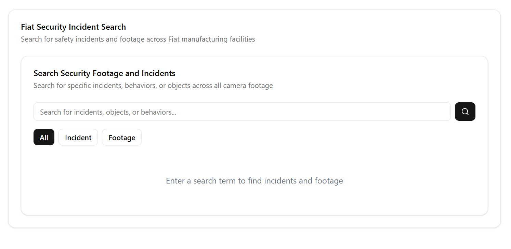Select the All category pill
Viewport: 511px width, 249px height.
tap(44, 137)
